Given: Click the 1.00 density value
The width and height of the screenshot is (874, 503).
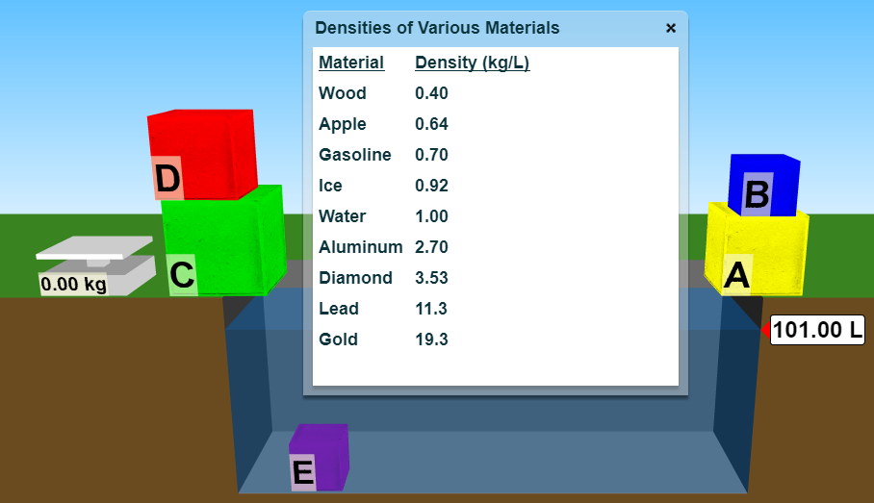Looking at the screenshot, I should (431, 216).
